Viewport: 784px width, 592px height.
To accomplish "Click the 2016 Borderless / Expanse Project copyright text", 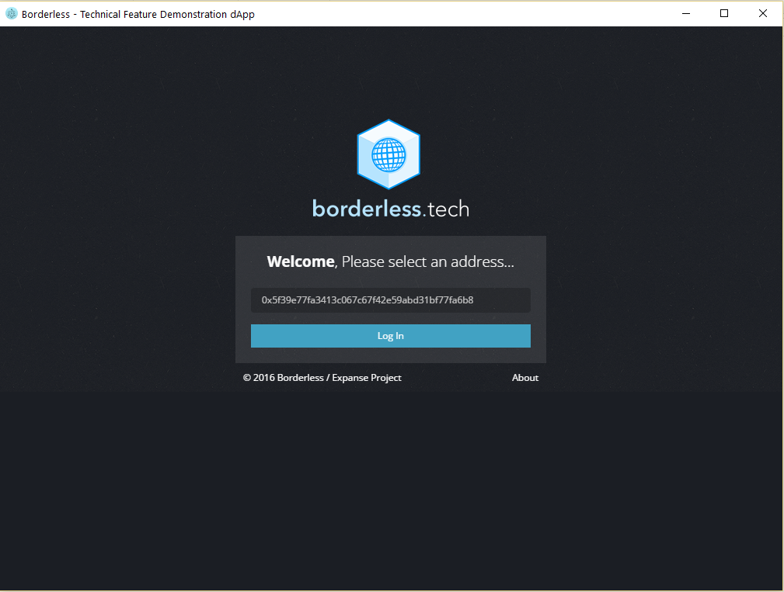I will (322, 377).
